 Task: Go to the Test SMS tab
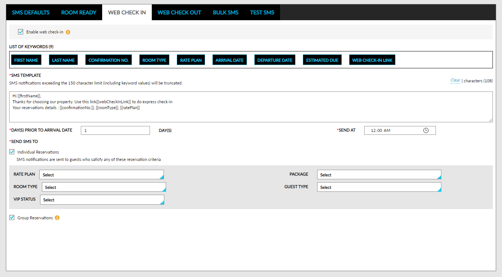point(262,12)
